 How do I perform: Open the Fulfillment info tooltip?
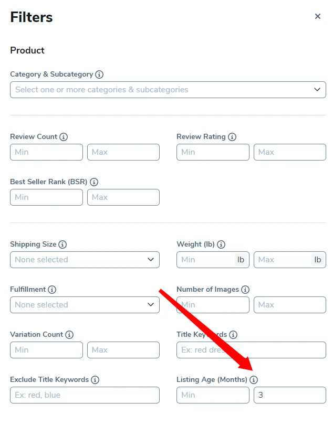click(x=52, y=289)
